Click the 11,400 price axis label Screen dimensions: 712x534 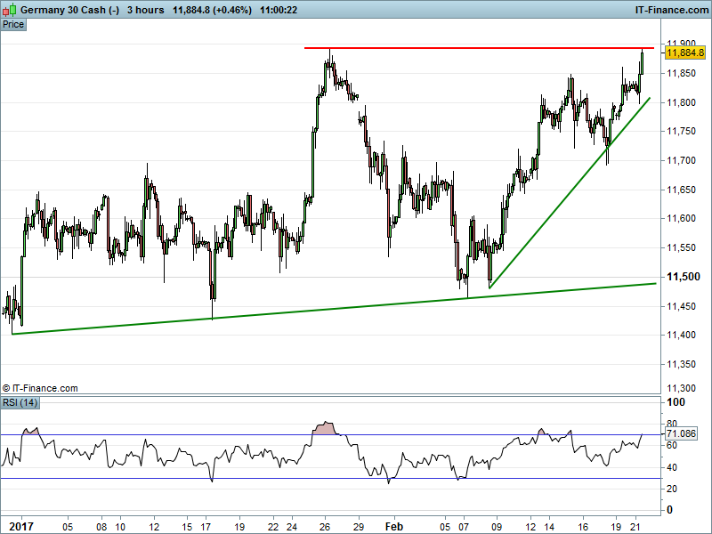(681, 336)
